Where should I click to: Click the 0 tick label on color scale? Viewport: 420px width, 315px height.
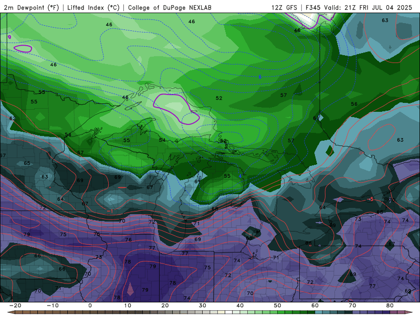pos(90,306)
